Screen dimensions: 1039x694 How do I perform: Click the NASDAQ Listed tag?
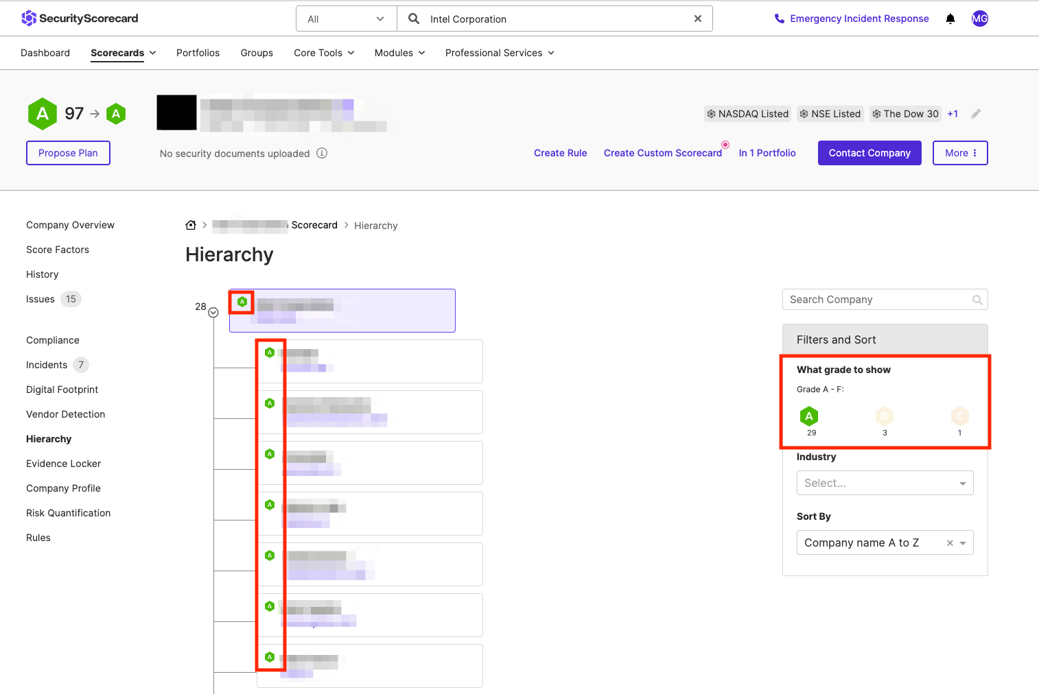748,114
